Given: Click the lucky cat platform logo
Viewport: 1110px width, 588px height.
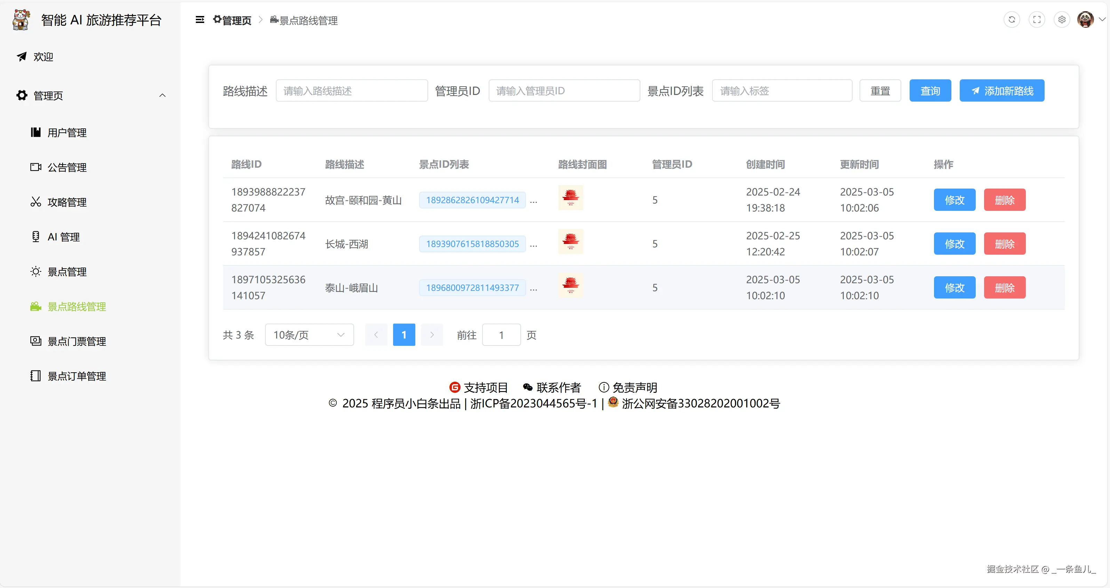Looking at the screenshot, I should 21,20.
